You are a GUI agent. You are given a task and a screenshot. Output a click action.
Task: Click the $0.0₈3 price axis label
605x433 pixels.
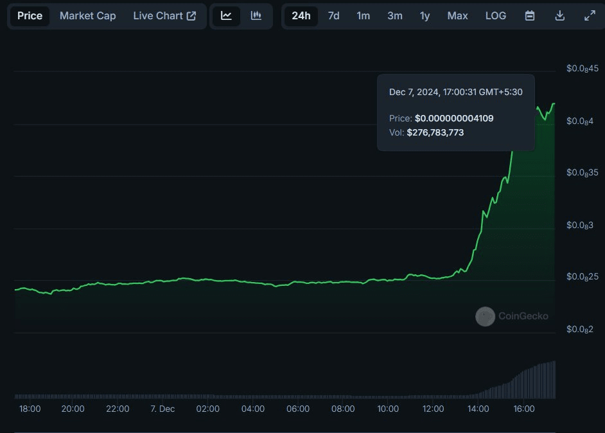[x=579, y=225]
